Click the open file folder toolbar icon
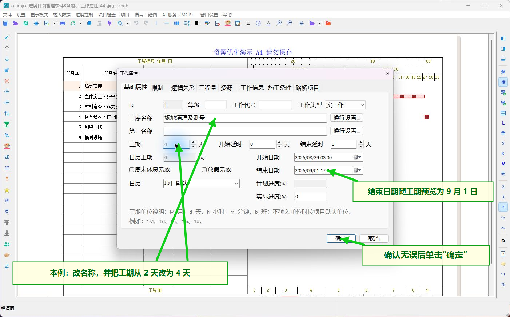 point(15,23)
